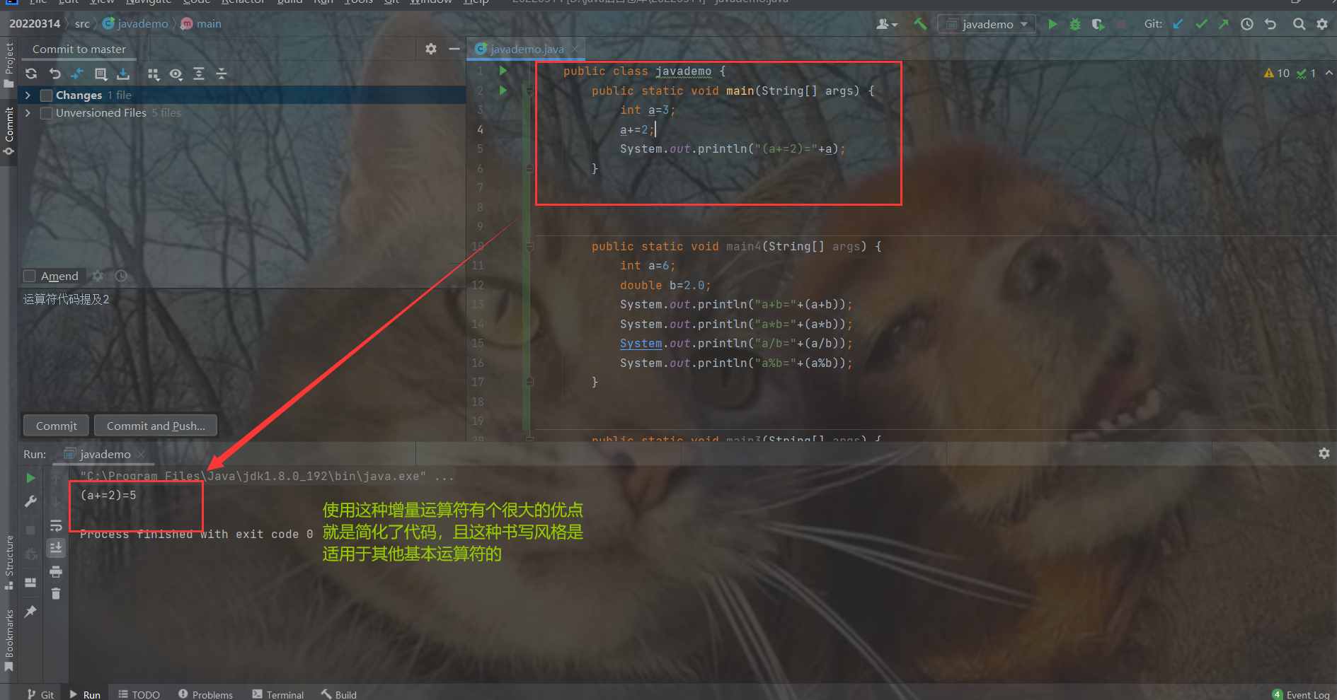Expand all nodes in the Commit tree

tap(199, 74)
